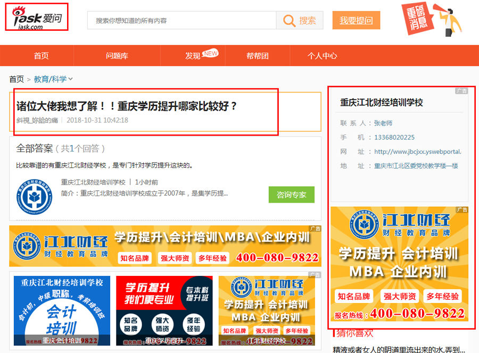Open the 个人中心 nav tab

coord(323,55)
